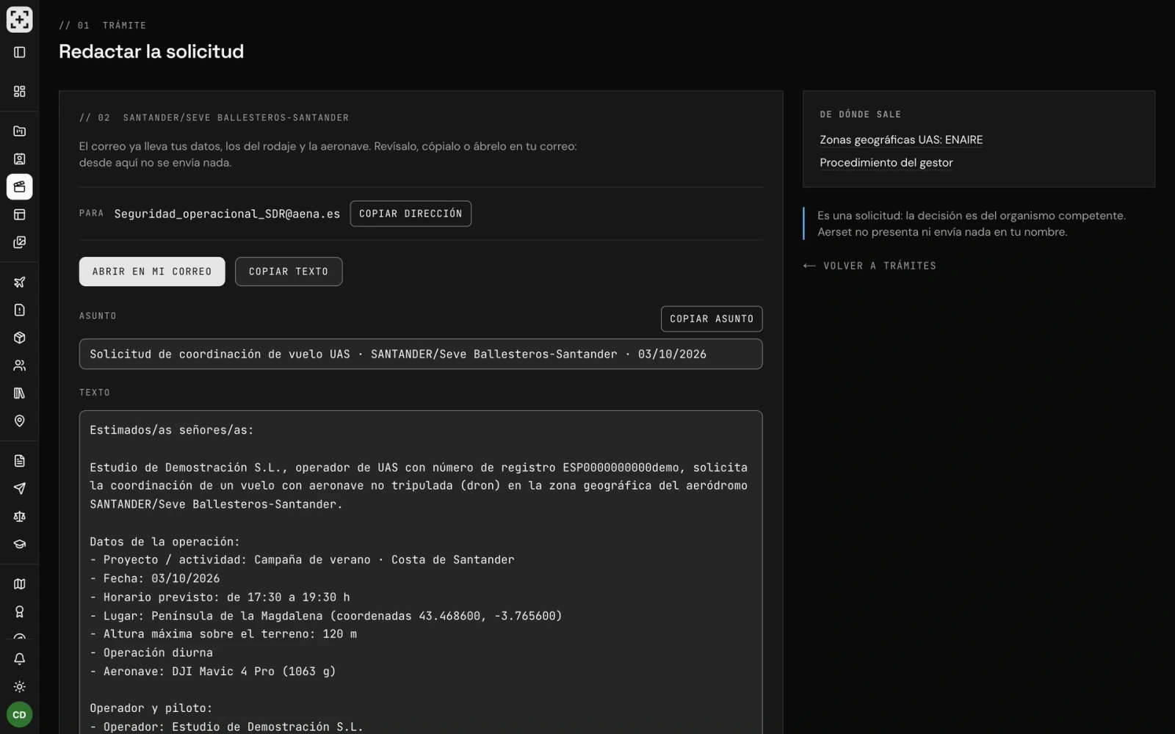Image resolution: width=1175 pixels, height=734 pixels.
Task: Open the map pin location icon
Action: pyautogui.click(x=20, y=421)
